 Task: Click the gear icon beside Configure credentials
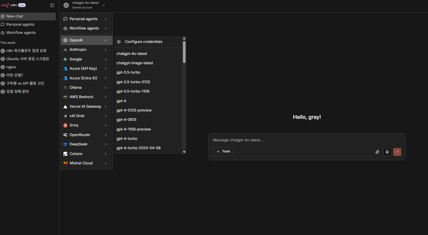point(119,42)
